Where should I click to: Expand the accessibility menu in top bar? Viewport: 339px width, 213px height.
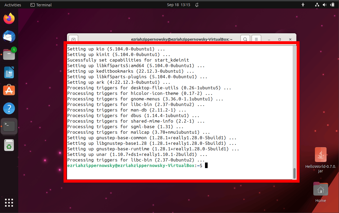coord(303,5)
